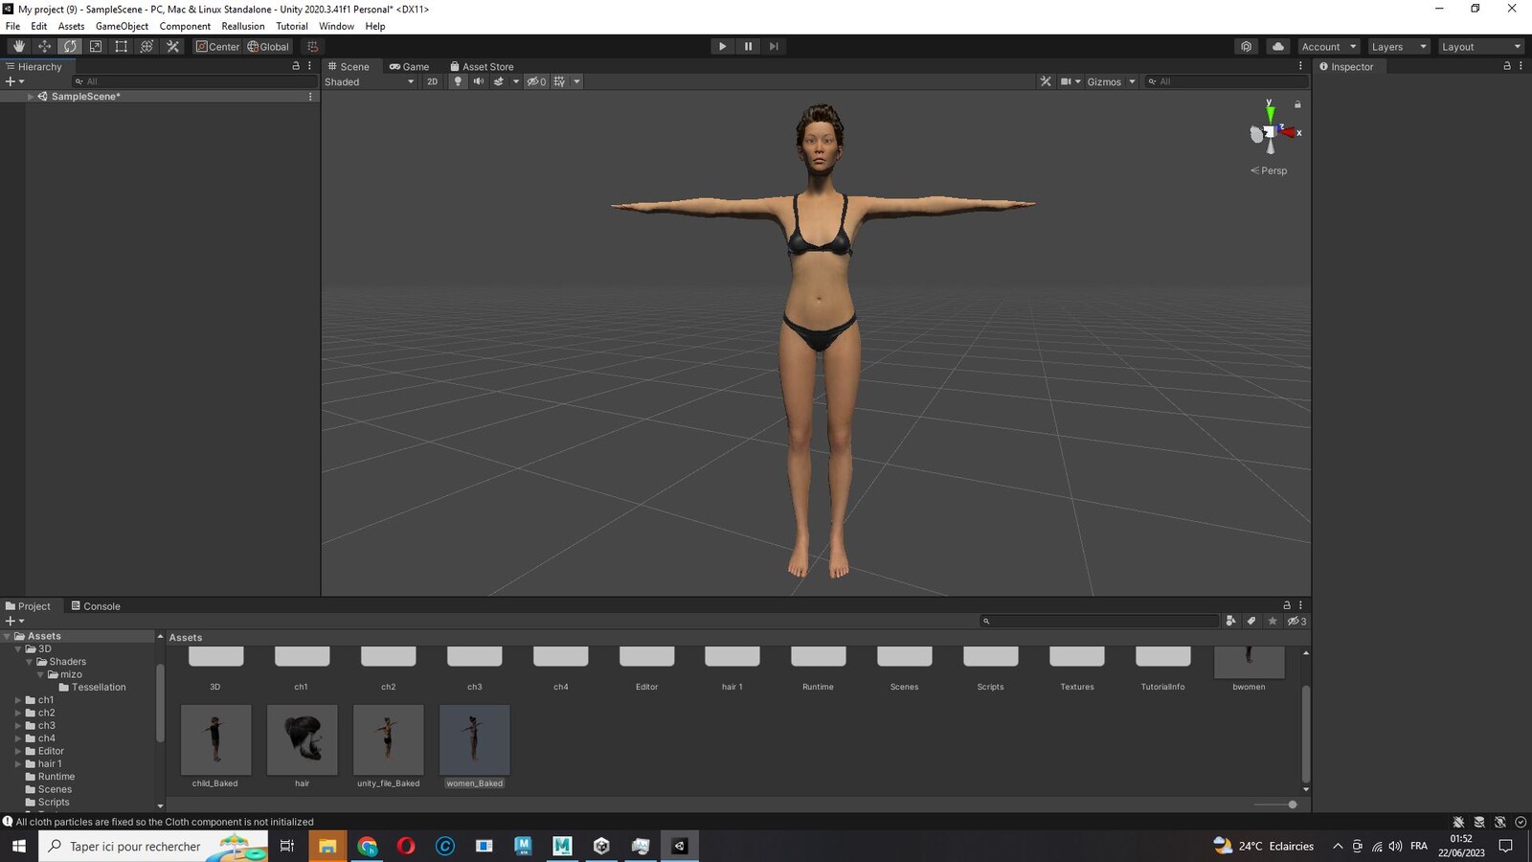This screenshot has height=862, width=1532.
Task: Toggle scene gizmo lock icon
Action: [x=1297, y=104]
